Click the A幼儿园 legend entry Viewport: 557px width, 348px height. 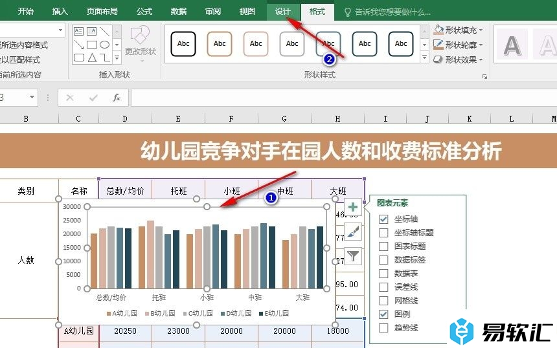pos(122,313)
